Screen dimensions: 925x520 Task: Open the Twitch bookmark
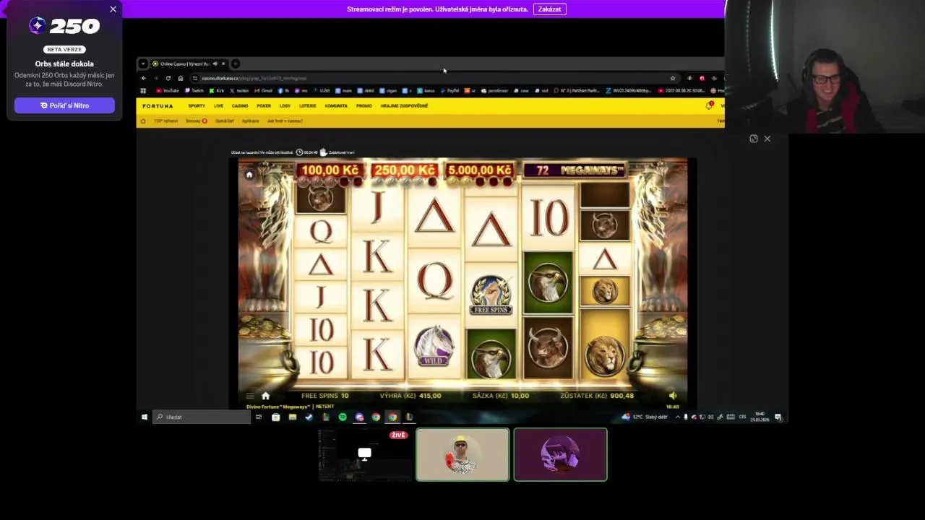point(194,91)
